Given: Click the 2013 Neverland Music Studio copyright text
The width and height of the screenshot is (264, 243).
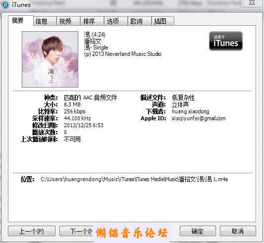Looking at the screenshot, I should [123, 54].
